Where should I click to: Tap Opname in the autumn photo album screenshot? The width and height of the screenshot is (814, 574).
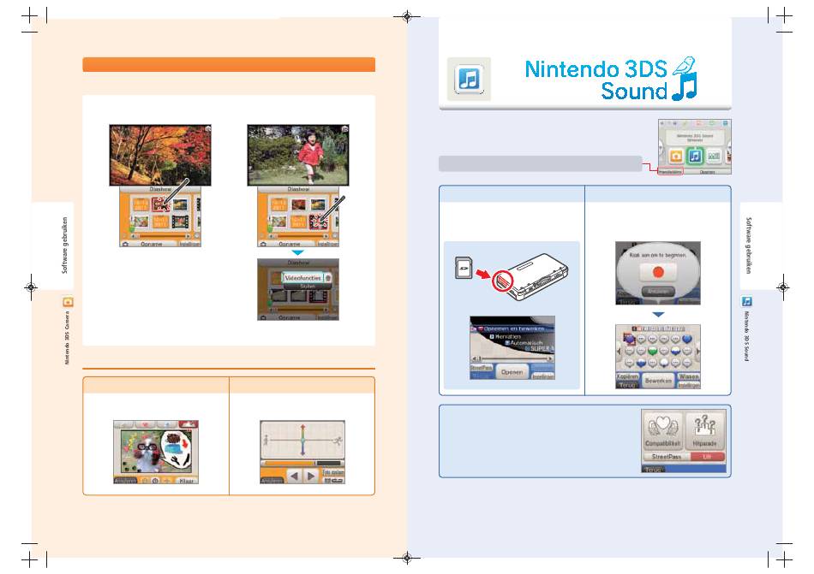click(x=152, y=244)
